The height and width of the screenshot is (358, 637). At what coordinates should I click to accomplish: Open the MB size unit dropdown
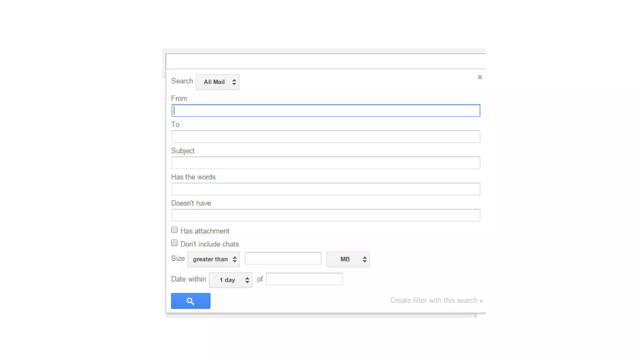coord(348,259)
